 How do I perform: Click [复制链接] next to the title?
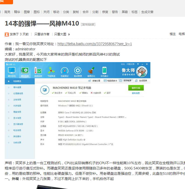[88, 25]
